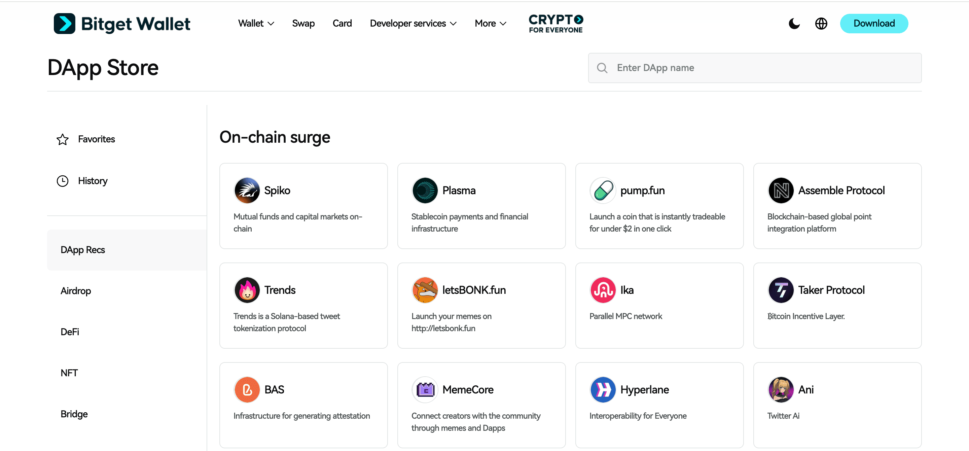Image resolution: width=969 pixels, height=451 pixels.
Task: Click the Trends title text
Action: pyautogui.click(x=280, y=290)
